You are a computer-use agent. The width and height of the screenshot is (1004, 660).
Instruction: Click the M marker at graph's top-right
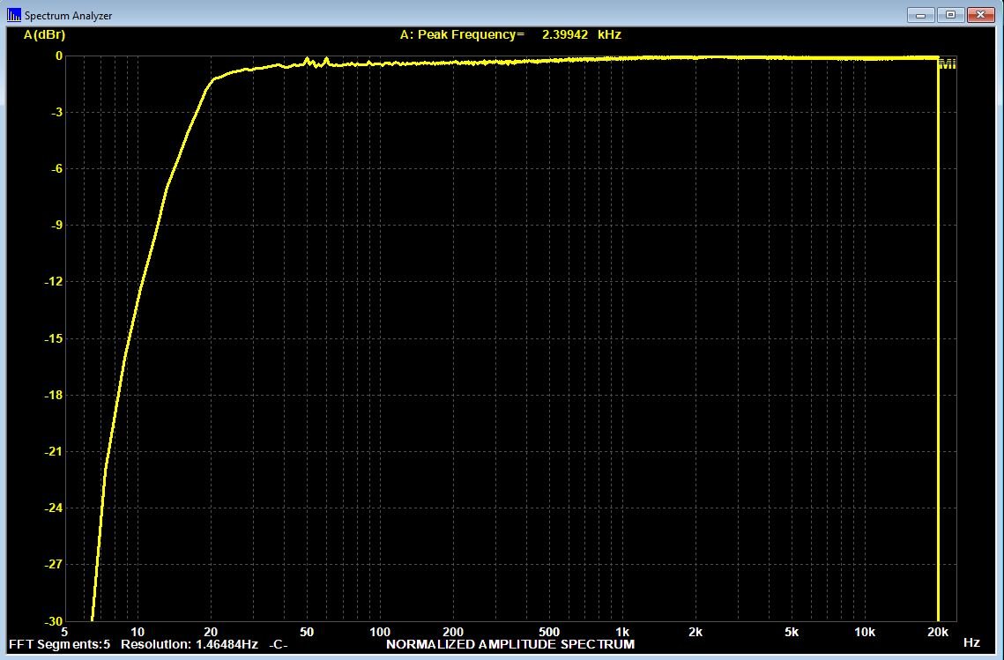pos(947,63)
